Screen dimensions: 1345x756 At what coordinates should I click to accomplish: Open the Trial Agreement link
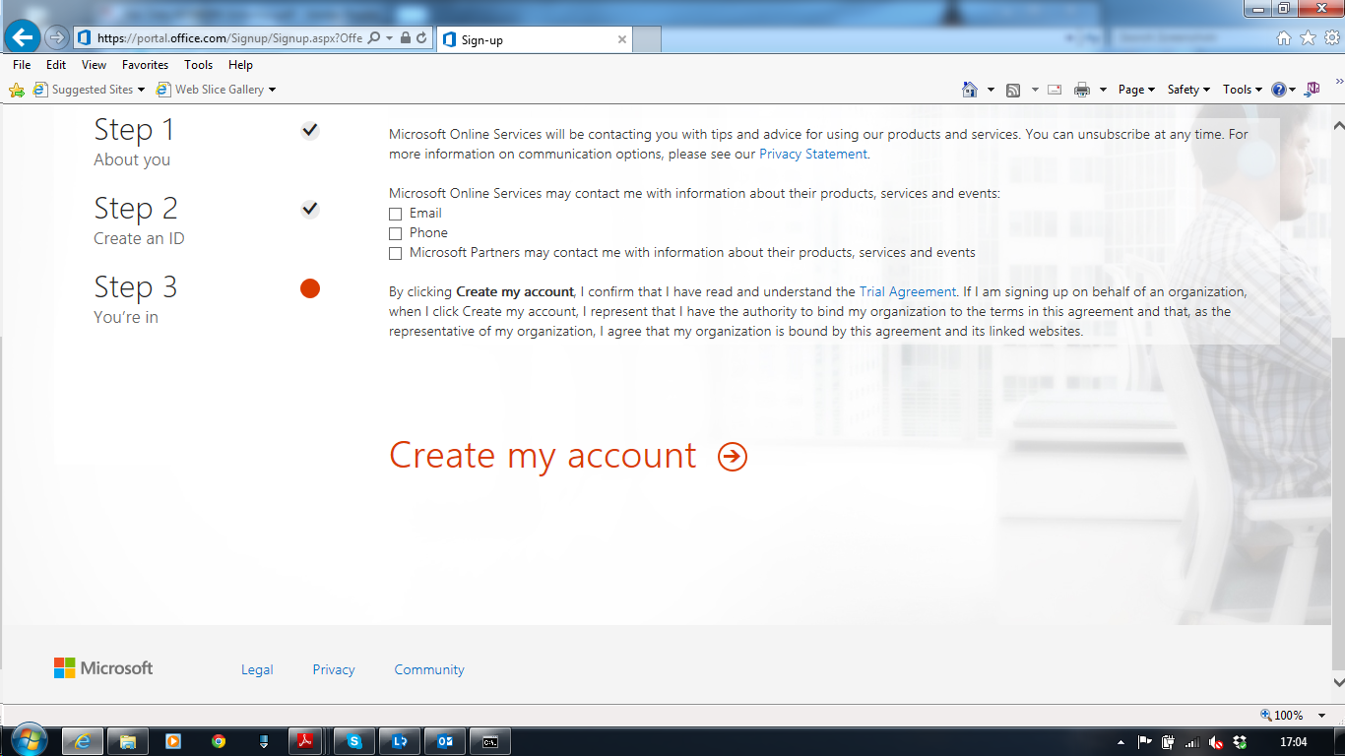908,292
